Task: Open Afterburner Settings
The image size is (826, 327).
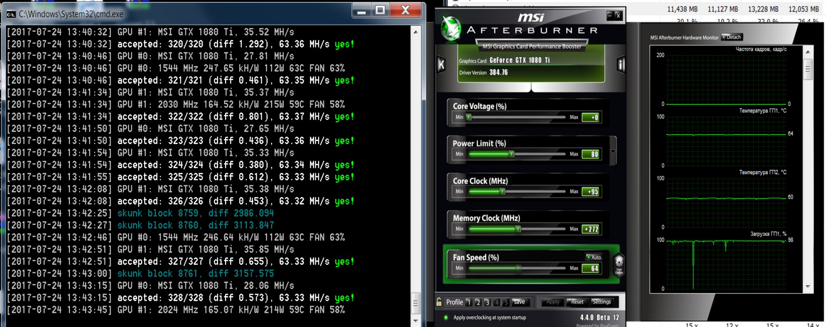Action: tap(601, 302)
